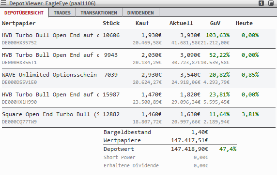The width and height of the screenshot is (277, 175).
Task: Click the Heute column header
Action: tap(244, 23)
